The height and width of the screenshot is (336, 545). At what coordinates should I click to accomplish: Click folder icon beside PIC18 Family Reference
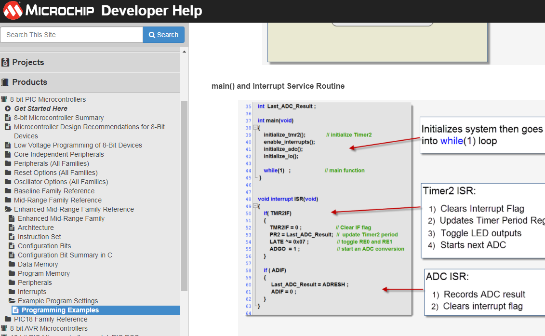8,319
